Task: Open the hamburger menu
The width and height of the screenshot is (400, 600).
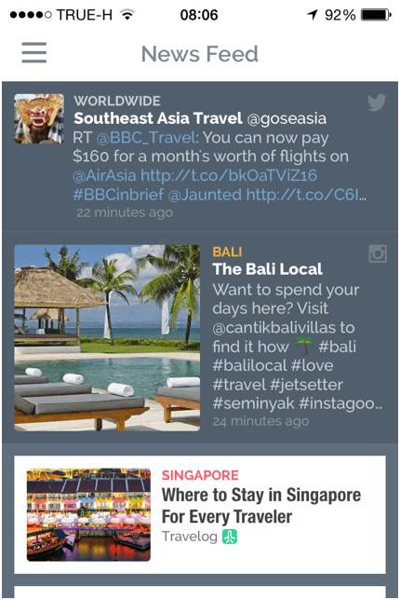Action: coord(34,53)
